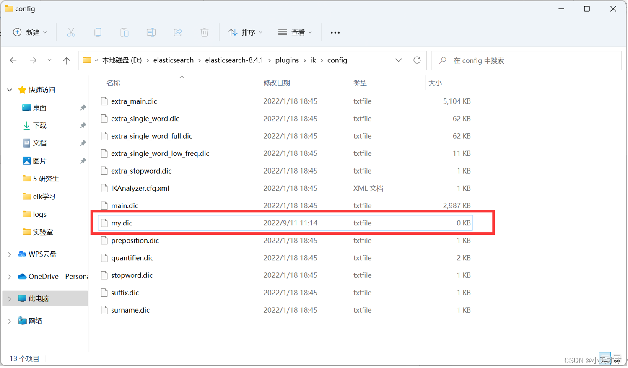Image resolution: width=628 pixels, height=368 pixels.
Task: Click the elasticsearch breadcrumb segment
Action: coord(174,60)
